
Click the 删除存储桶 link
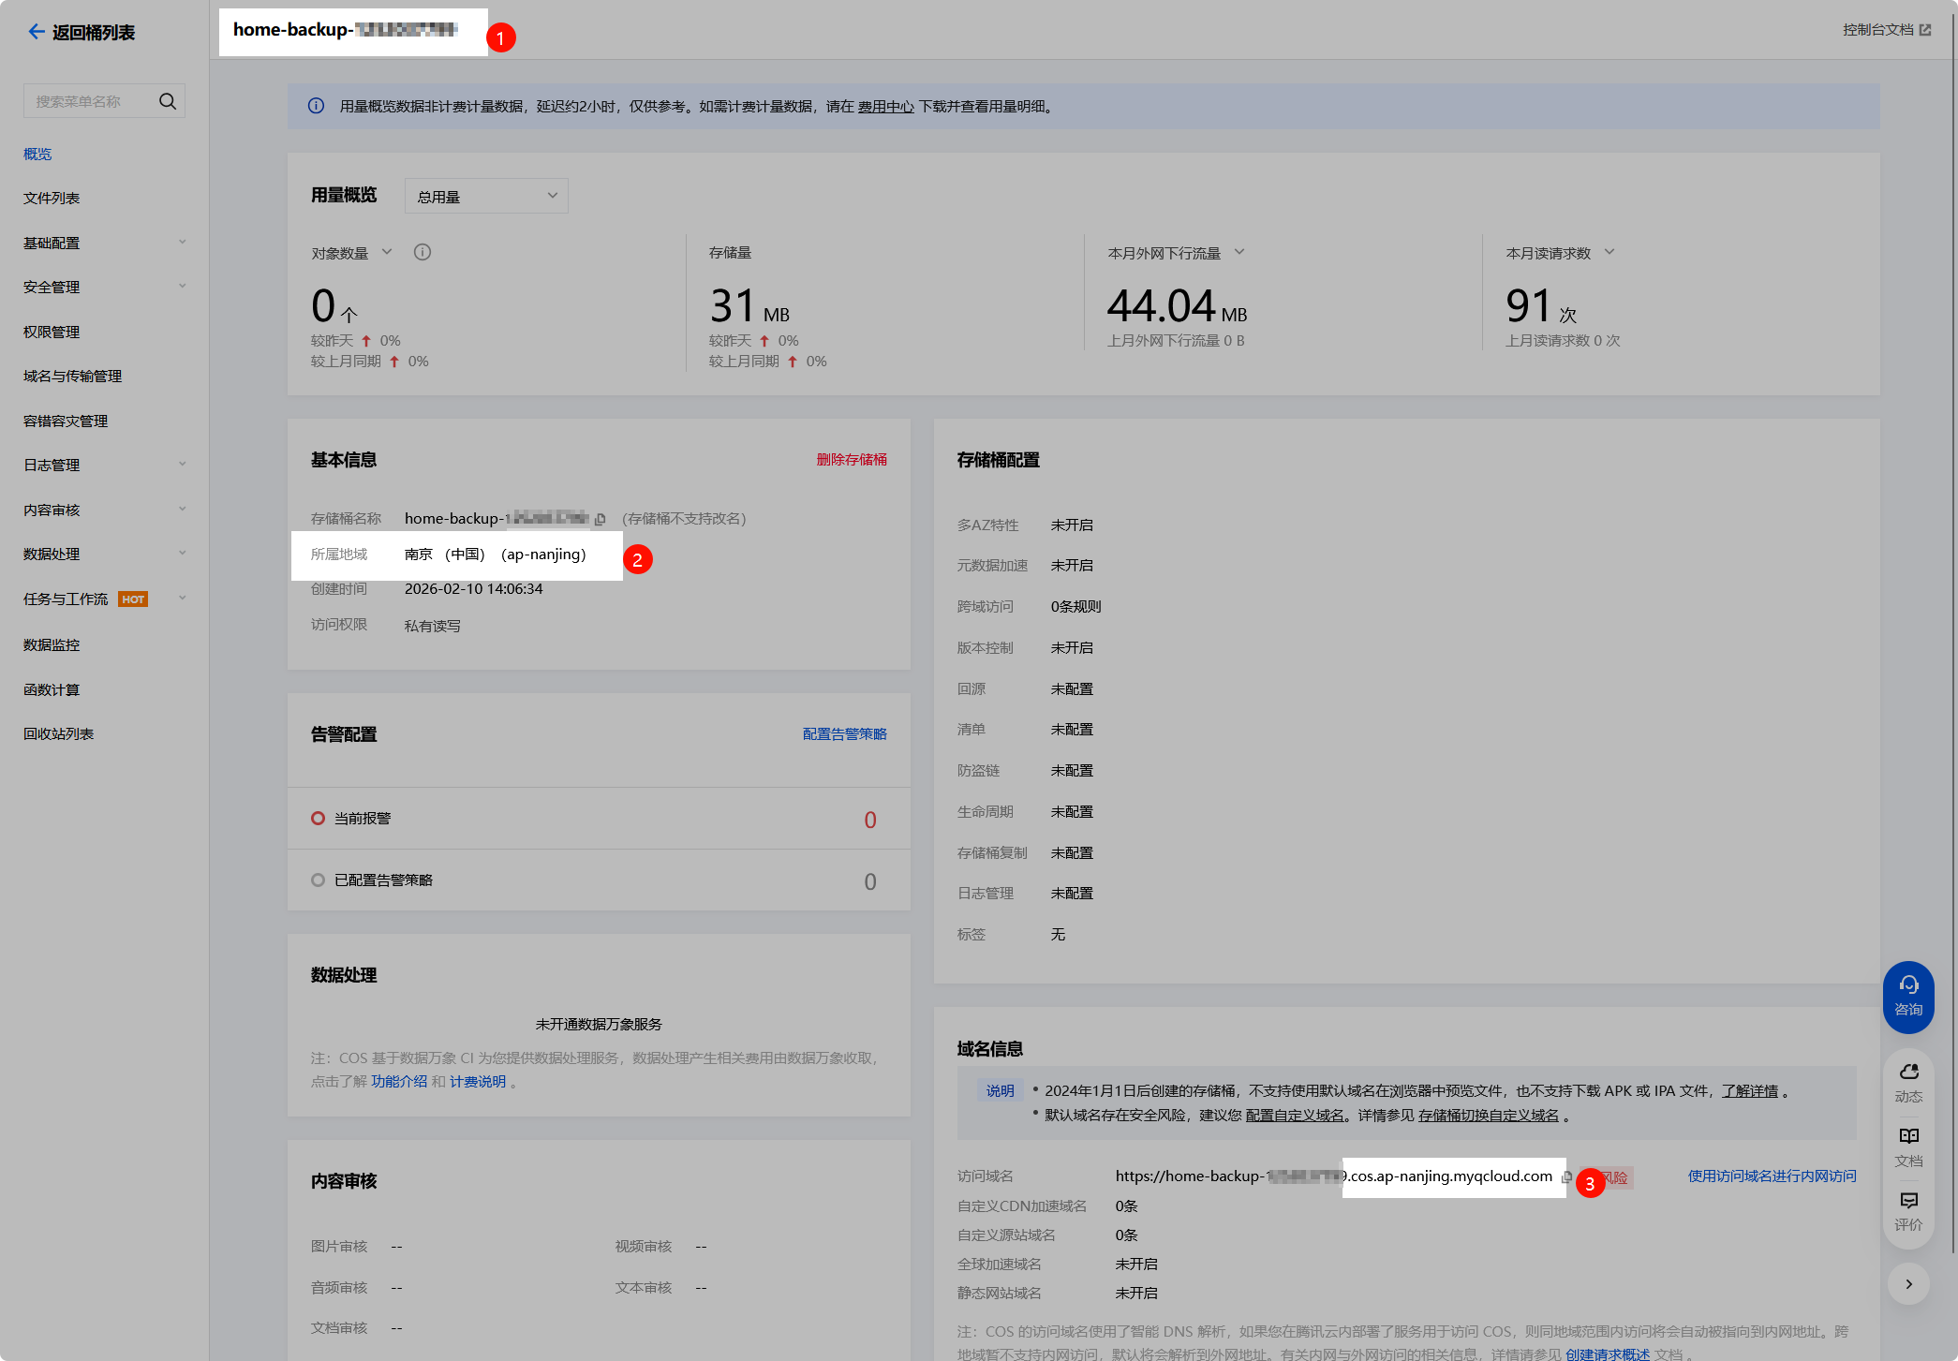851,460
